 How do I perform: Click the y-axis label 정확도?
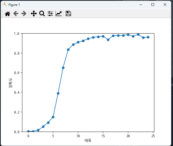tap(10, 83)
